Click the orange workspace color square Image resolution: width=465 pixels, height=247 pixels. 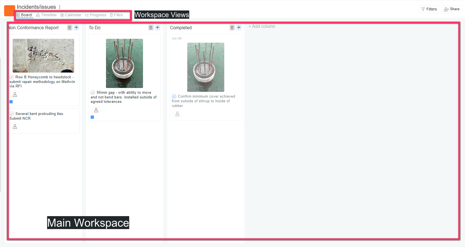[9, 10]
